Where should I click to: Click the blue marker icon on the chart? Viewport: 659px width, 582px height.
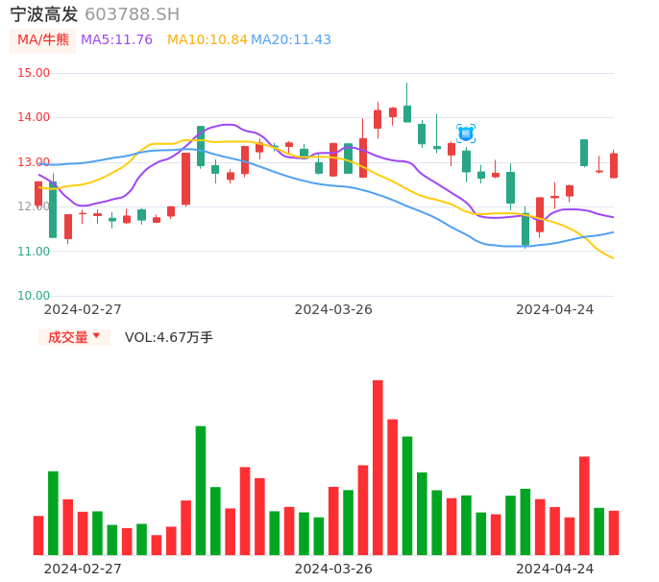tap(466, 133)
